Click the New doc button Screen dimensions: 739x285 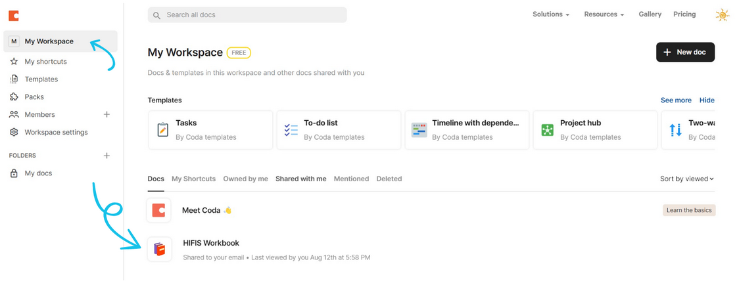(685, 52)
